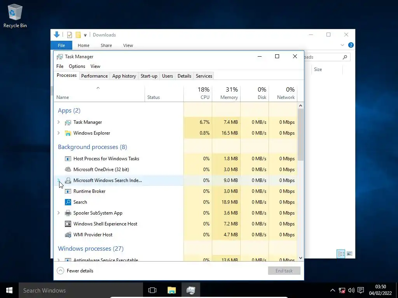Click the Microsoft OneDrive cloud icon
Viewport: 398px width, 298px height.
click(68, 170)
